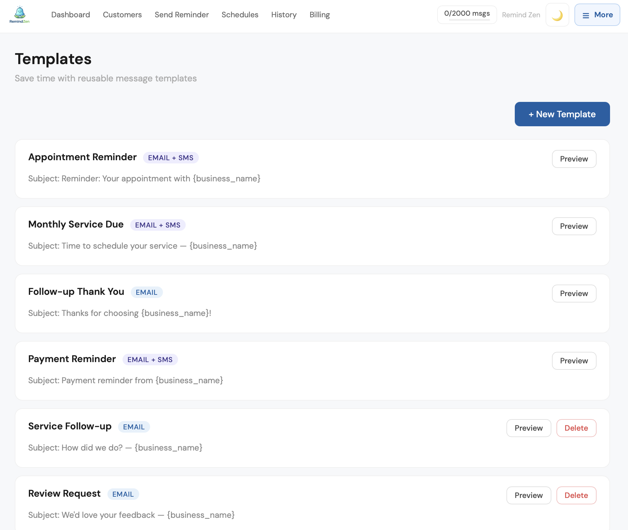Preview the Monthly Service Due template
The image size is (628, 530).
[574, 226]
